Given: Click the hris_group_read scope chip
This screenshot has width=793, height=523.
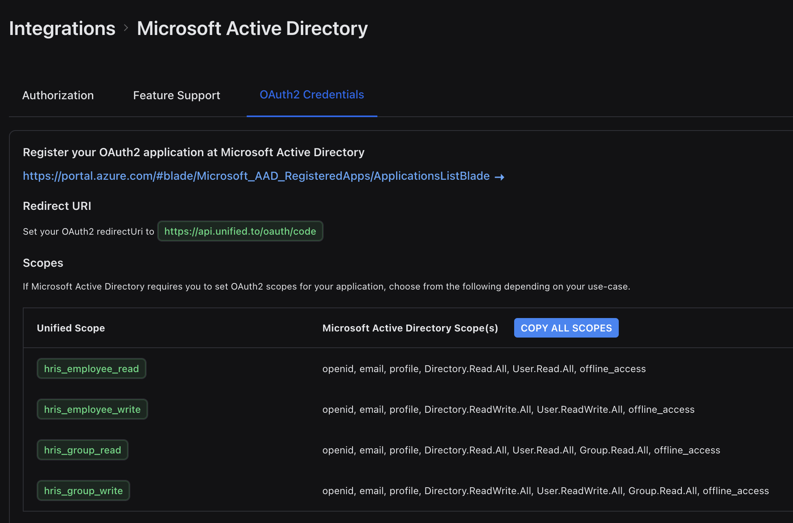Looking at the screenshot, I should pos(82,450).
